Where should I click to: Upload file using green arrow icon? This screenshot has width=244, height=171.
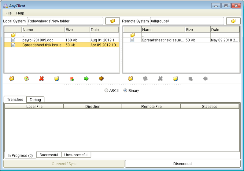pyautogui.click(x=86, y=78)
